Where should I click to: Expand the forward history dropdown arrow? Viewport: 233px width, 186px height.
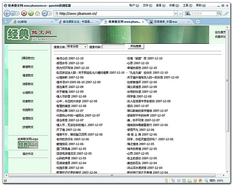(x=18, y=14)
